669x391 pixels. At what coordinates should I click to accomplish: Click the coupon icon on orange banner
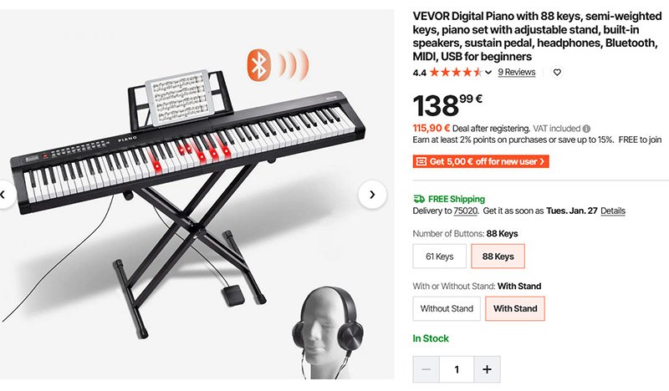click(421, 161)
